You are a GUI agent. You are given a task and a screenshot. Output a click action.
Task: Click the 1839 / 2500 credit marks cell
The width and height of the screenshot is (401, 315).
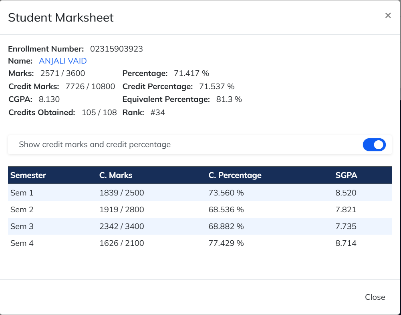click(x=121, y=193)
